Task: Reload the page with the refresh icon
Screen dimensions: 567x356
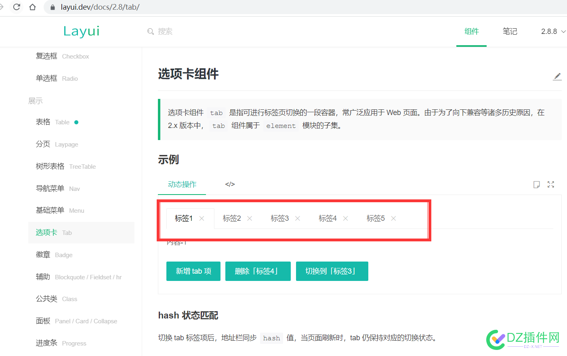Action: [x=17, y=7]
